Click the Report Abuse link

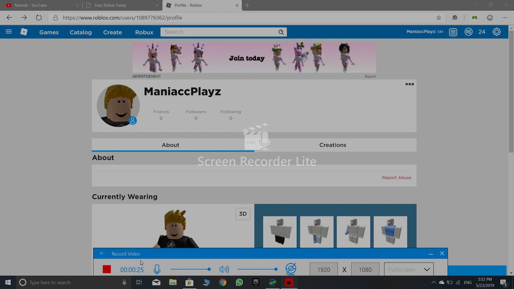pyautogui.click(x=396, y=177)
